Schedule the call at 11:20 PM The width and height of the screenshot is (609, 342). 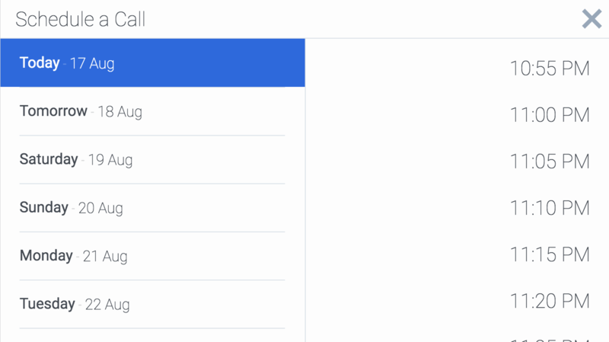tap(549, 301)
